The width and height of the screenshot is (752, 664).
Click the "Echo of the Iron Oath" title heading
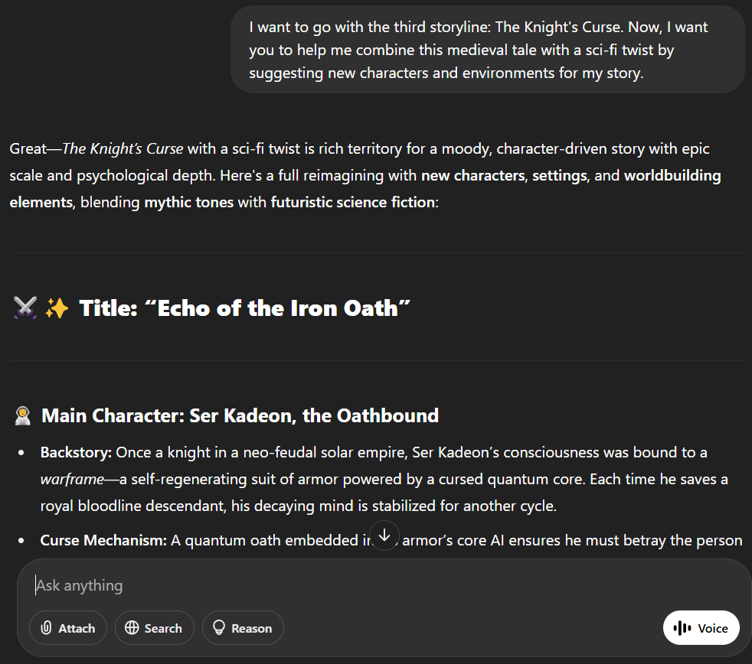point(245,308)
